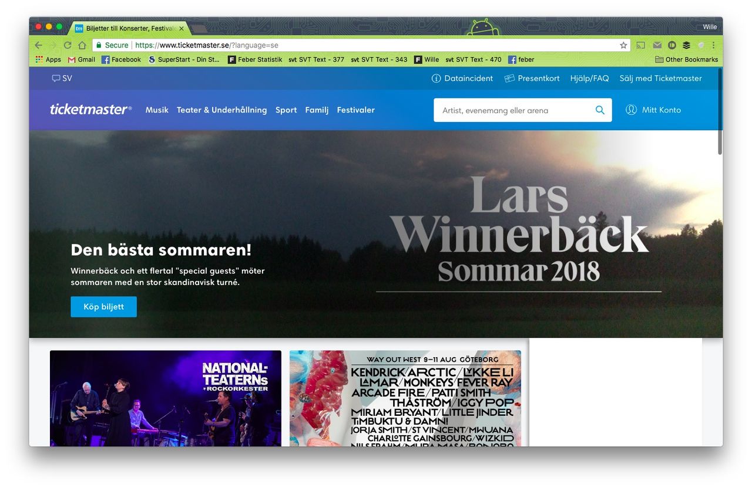Open the Musik menu
The height and width of the screenshot is (488, 752).
pos(157,110)
